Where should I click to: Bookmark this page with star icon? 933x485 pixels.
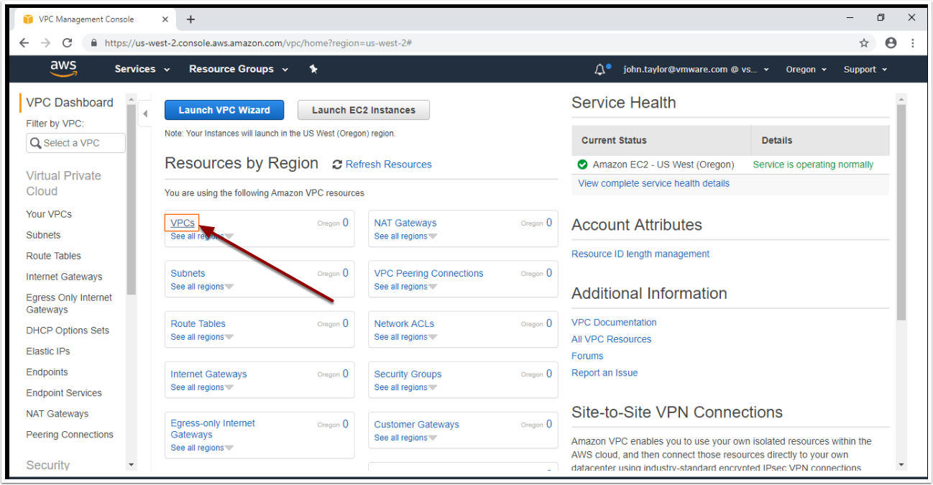click(864, 43)
